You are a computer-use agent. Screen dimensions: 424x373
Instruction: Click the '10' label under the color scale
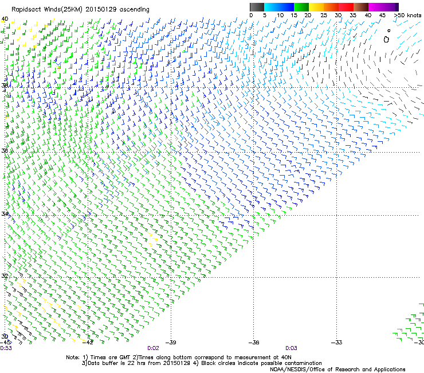280,15
